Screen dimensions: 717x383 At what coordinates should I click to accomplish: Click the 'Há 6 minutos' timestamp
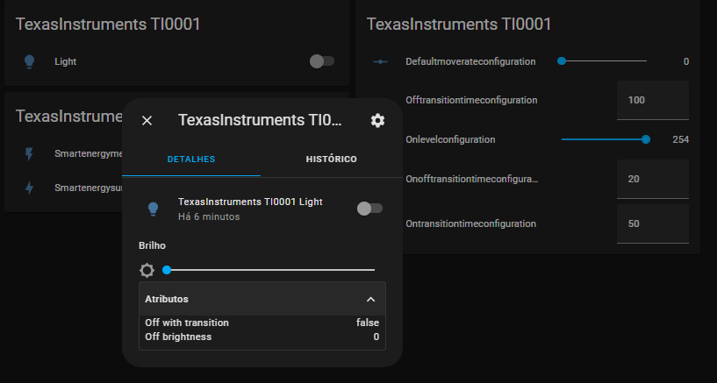coord(209,216)
